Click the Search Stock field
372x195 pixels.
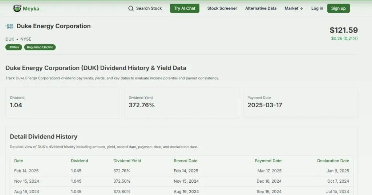(149, 8)
